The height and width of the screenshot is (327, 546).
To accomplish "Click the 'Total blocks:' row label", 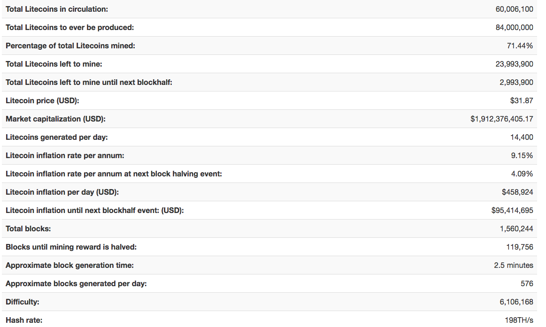I will pyautogui.click(x=28, y=229).
